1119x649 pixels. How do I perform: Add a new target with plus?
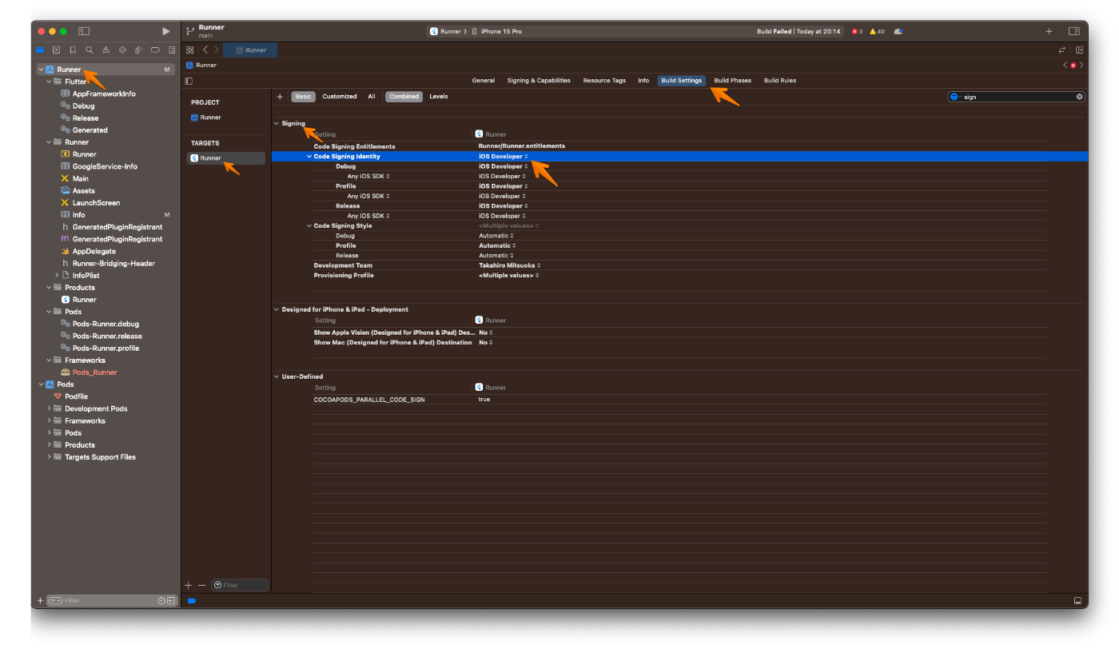tap(189, 585)
